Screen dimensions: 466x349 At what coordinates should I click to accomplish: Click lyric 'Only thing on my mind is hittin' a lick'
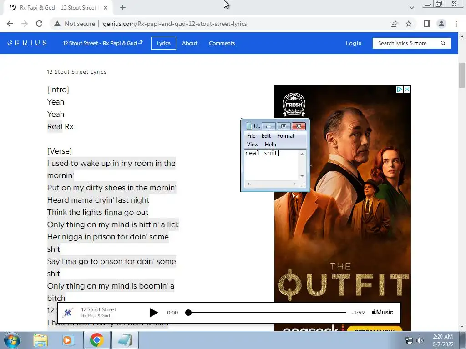[x=113, y=224]
